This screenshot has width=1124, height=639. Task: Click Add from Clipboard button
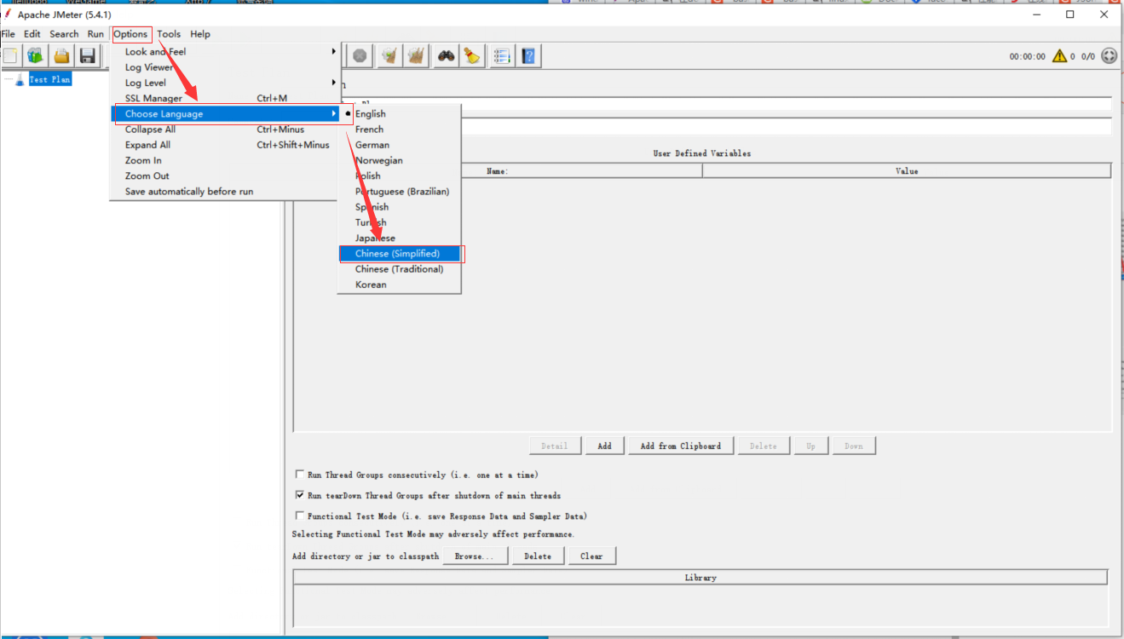click(x=680, y=446)
